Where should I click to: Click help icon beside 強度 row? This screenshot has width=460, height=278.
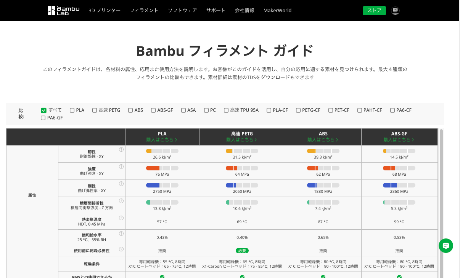click(121, 167)
